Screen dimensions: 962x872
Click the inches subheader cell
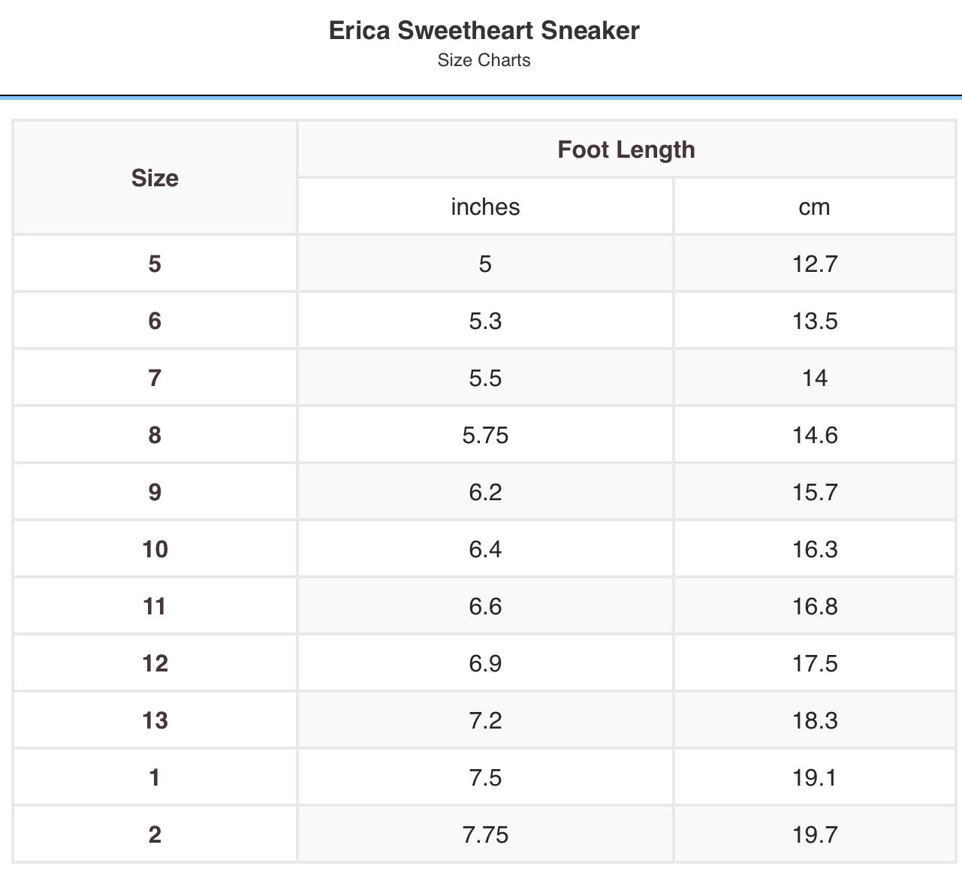coord(485,207)
